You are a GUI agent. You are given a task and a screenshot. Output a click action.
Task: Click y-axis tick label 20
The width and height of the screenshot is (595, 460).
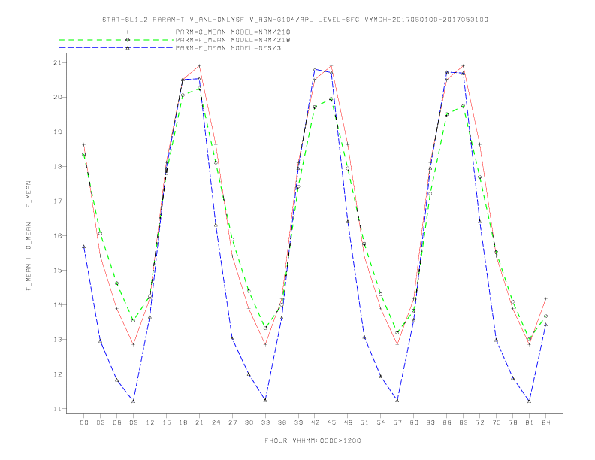click(x=57, y=97)
